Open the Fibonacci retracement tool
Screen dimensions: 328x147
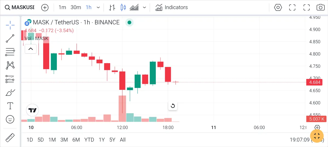10,52
